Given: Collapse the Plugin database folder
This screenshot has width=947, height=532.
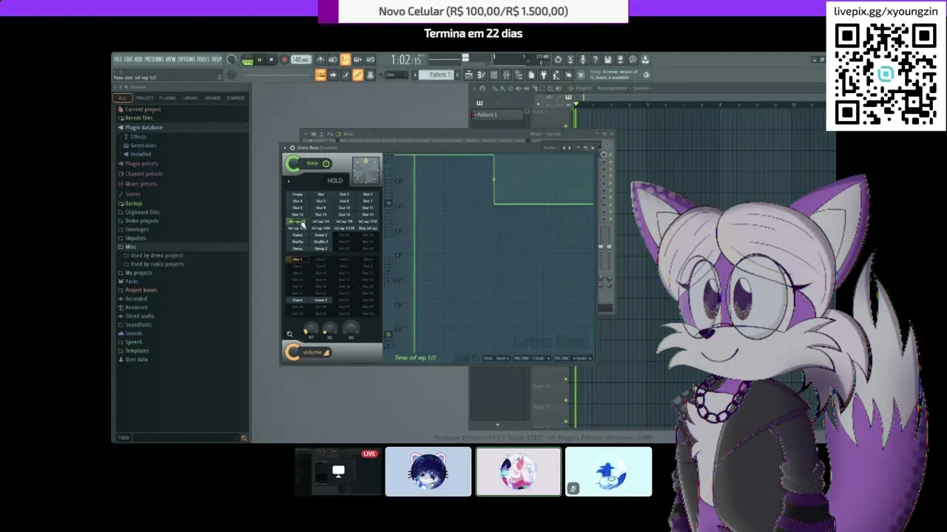Looking at the screenshot, I should pos(144,127).
